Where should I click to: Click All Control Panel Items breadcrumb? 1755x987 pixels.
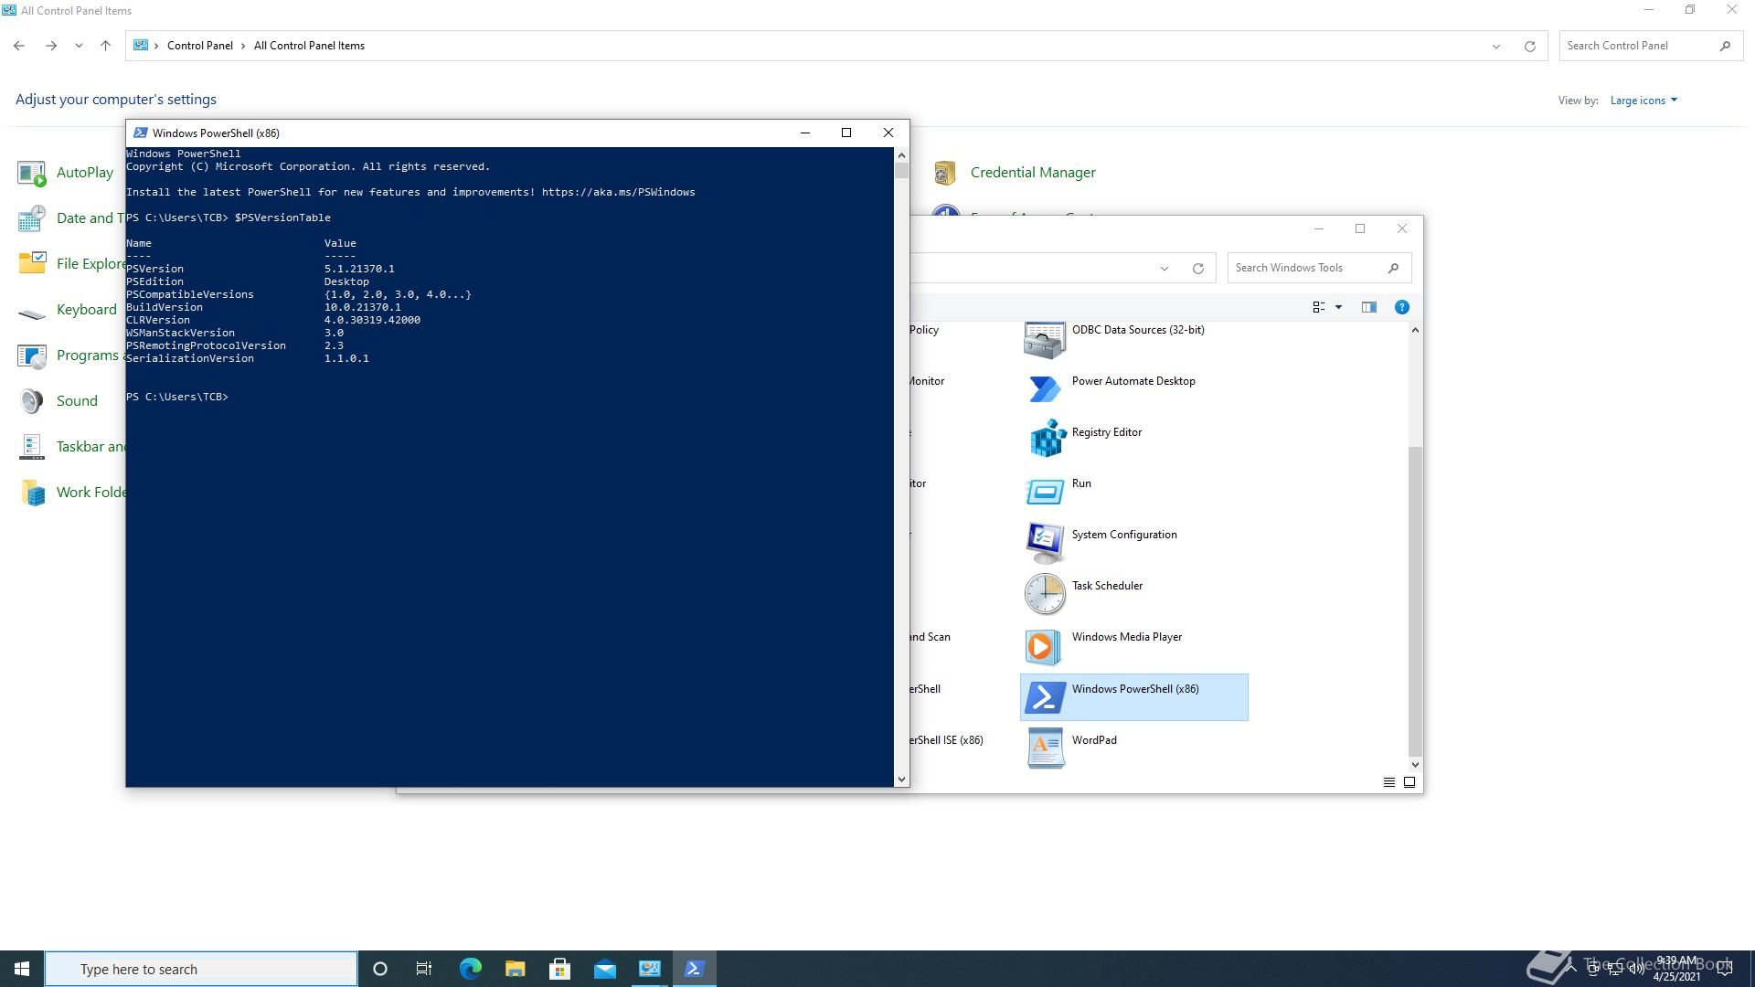(x=309, y=46)
